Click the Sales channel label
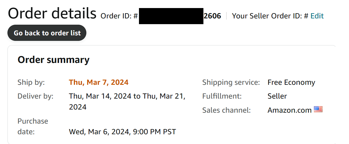Screen dimensions: 349x144 pyautogui.click(x=226, y=110)
